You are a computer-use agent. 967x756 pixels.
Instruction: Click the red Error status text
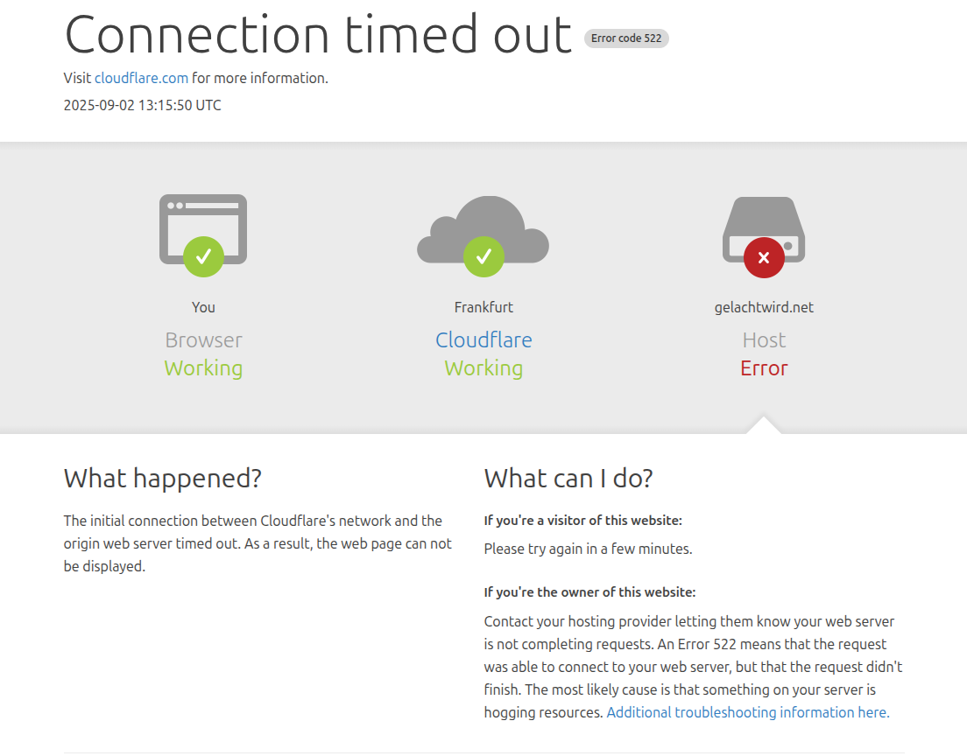764,368
